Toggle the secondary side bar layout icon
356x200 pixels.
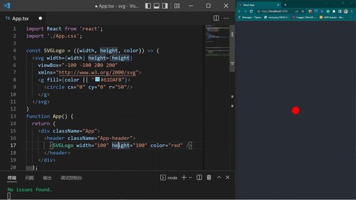tap(165, 6)
